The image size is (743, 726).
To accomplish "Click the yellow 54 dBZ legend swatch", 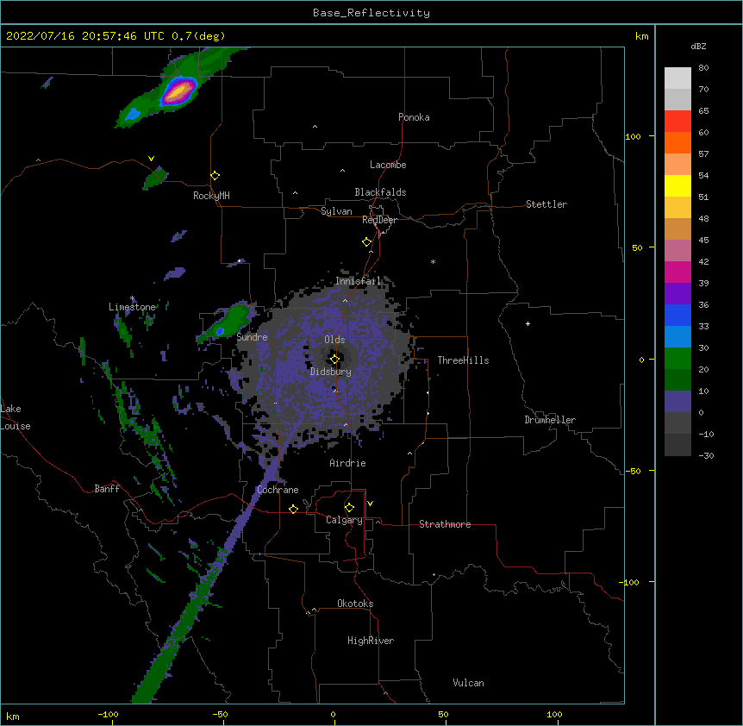I will click(x=677, y=185).
